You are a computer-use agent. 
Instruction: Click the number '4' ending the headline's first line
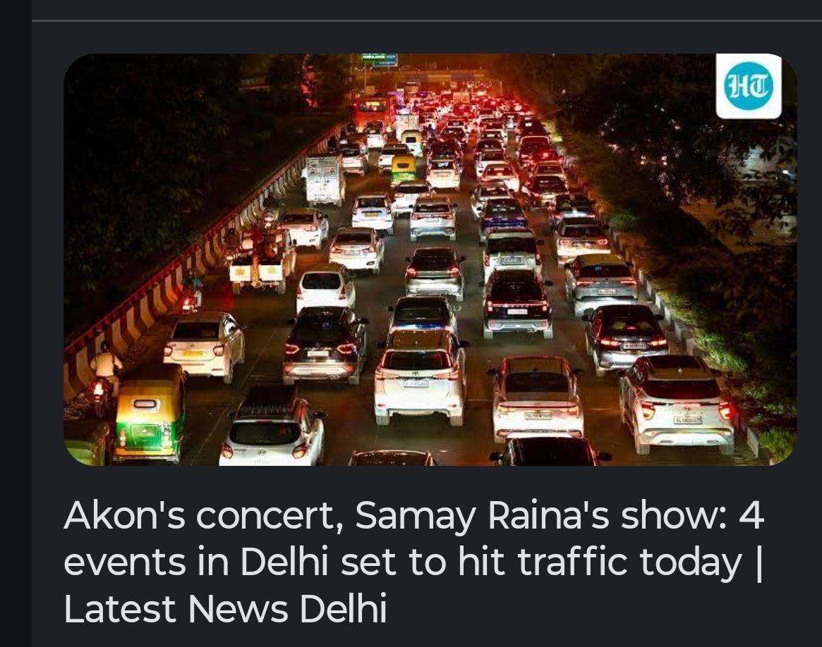[751, 515]
